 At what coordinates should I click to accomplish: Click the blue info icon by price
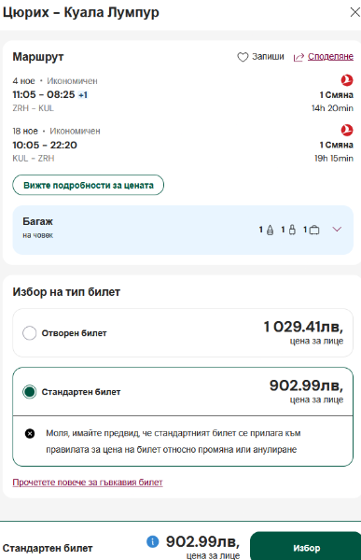pos(152,541)
